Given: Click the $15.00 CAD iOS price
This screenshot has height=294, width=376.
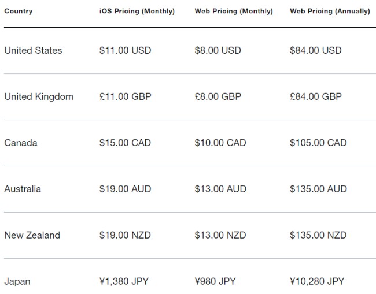Looking at the screenshot, I should [125, 143].
